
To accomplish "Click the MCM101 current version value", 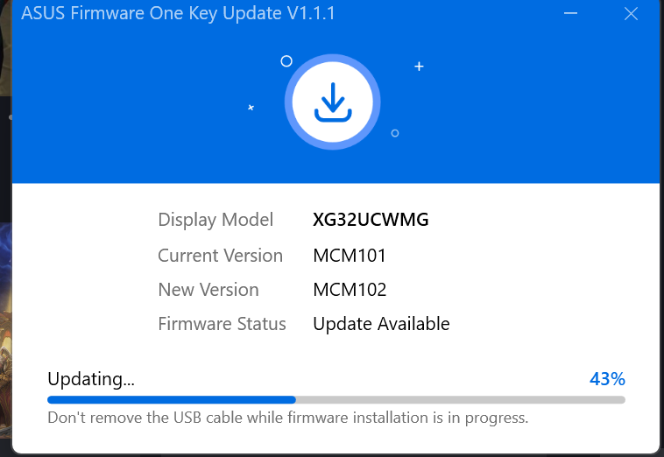I will [350, 256].
